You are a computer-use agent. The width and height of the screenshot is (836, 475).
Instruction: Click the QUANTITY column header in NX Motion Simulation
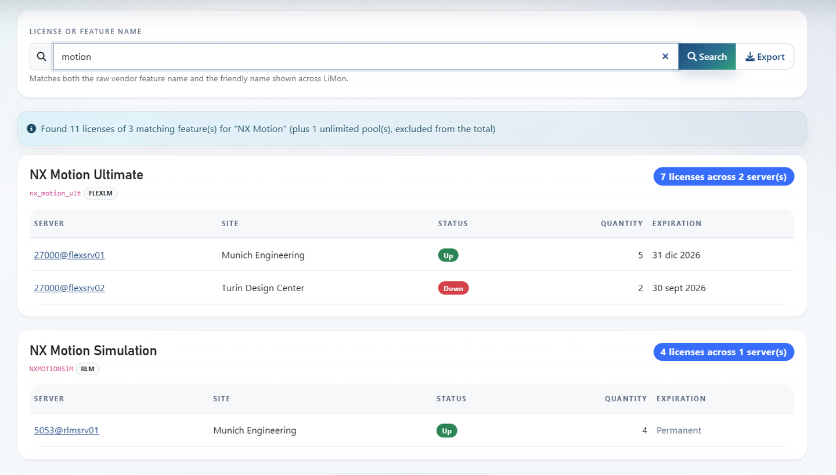(x=626, y=398)
